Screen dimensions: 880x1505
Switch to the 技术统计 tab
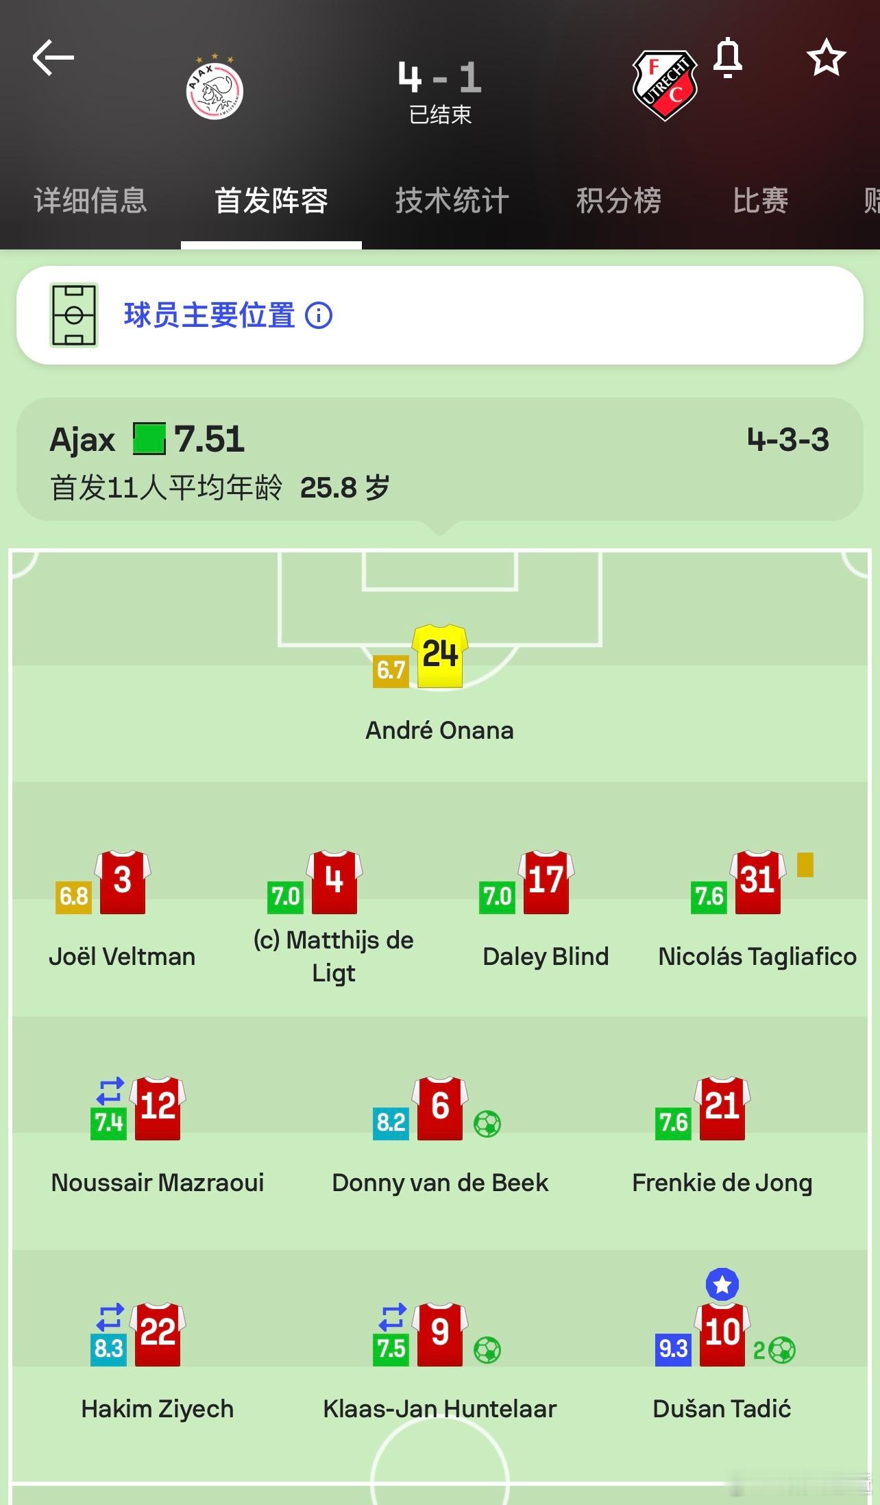tap(452, 201)
